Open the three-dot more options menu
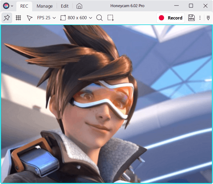 (x=200, y=18)
